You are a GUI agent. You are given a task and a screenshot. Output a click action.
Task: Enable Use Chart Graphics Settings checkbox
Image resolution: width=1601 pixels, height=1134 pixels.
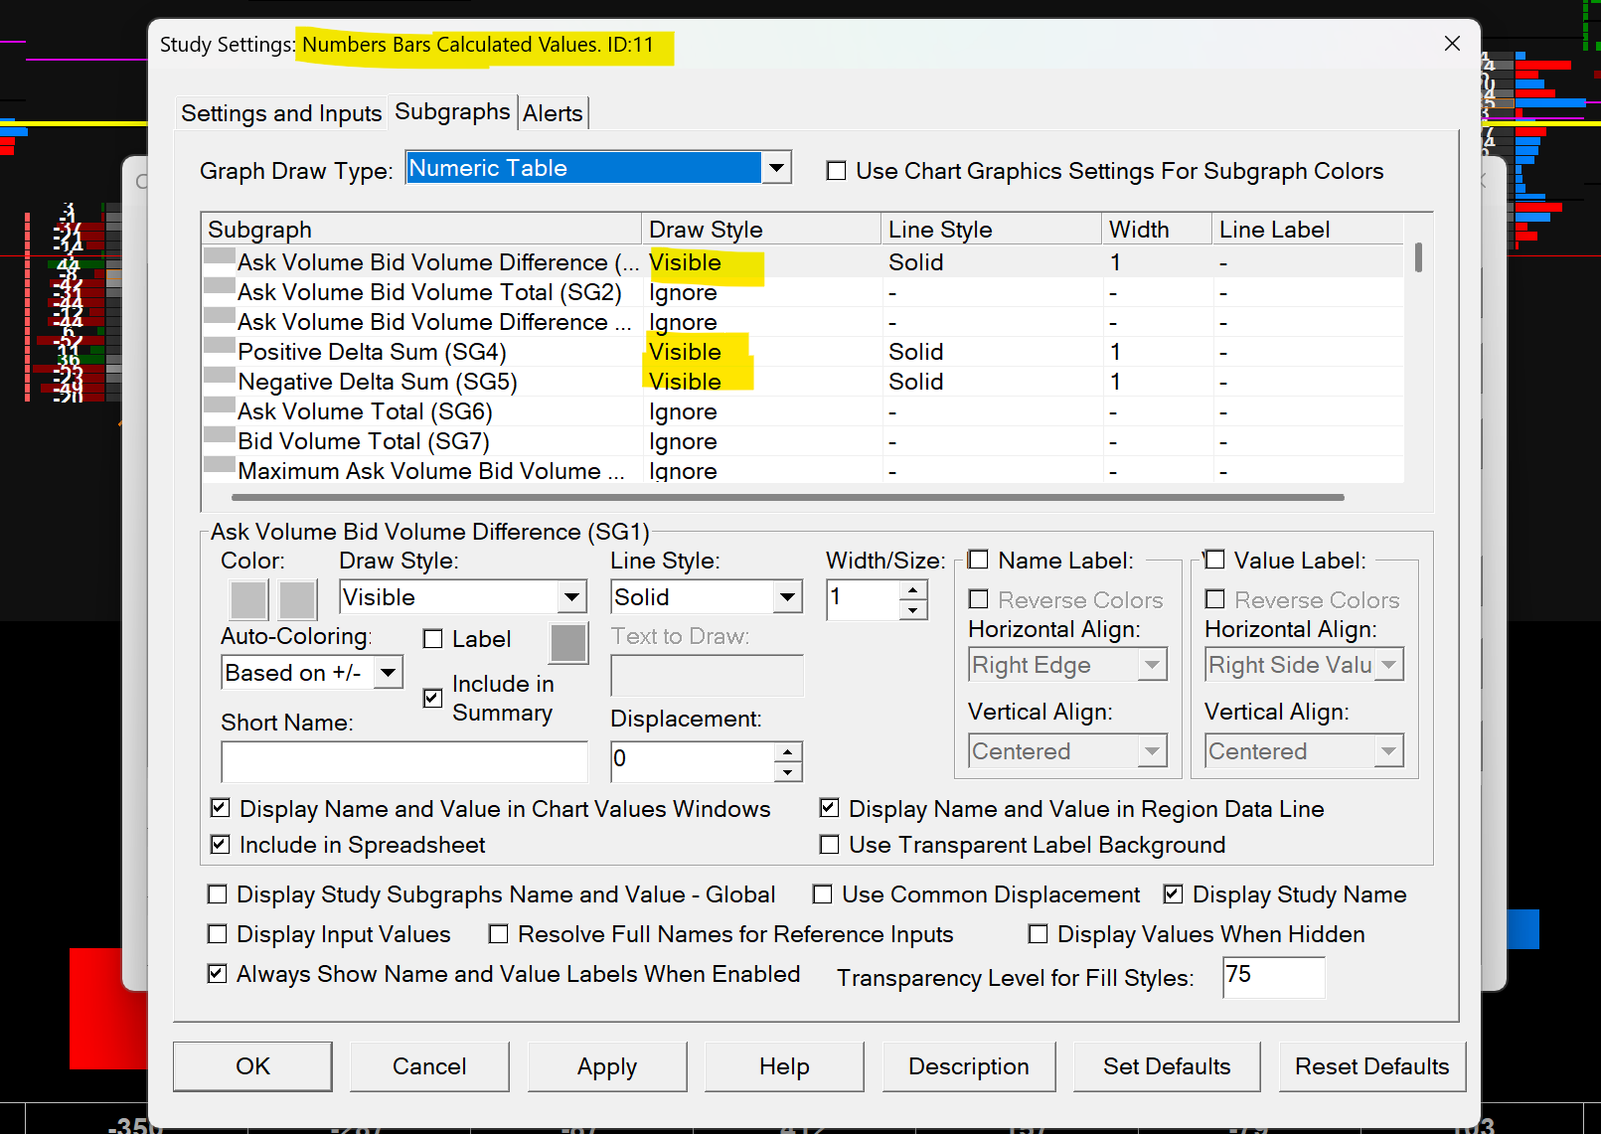837,171
